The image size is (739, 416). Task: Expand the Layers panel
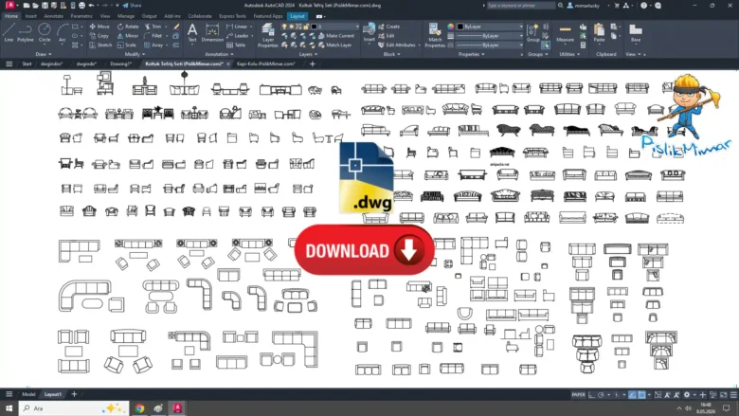pos(308,54)
